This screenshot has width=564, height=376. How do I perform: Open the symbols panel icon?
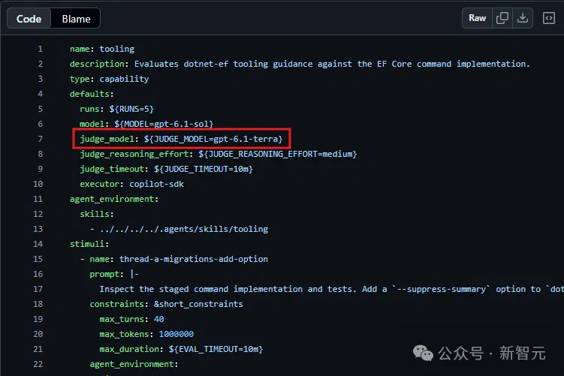pyautogui.click(x=548, y=18)
